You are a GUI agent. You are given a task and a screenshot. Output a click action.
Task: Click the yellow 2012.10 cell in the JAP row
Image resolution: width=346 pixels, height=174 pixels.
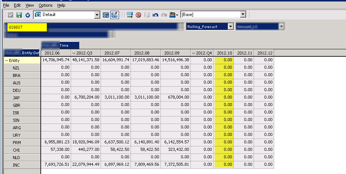pos(224,97)
